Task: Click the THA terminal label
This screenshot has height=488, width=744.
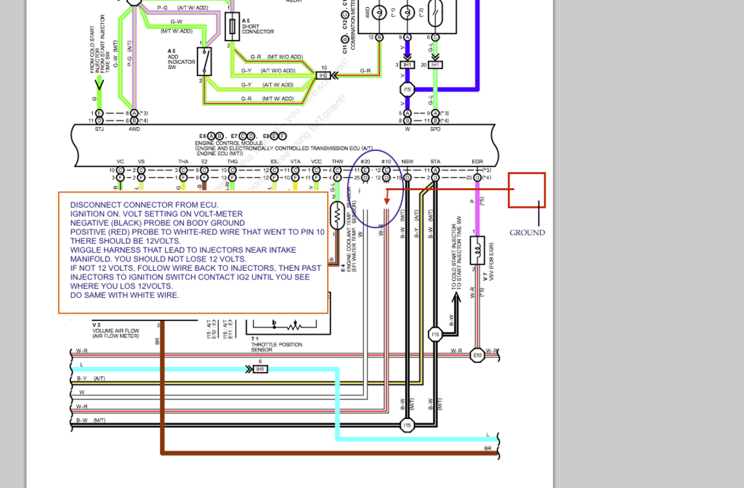Action: 183,162
